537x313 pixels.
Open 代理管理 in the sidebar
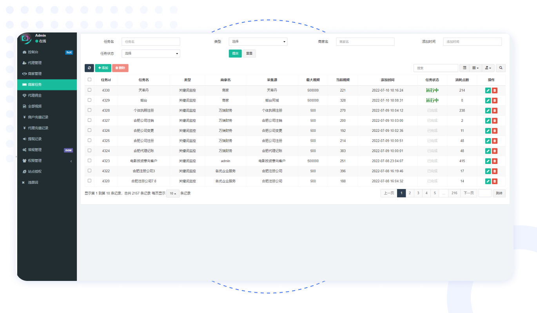tap(34, 63)
